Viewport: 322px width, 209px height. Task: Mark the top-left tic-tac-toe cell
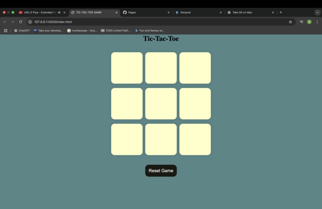(127, 68)
